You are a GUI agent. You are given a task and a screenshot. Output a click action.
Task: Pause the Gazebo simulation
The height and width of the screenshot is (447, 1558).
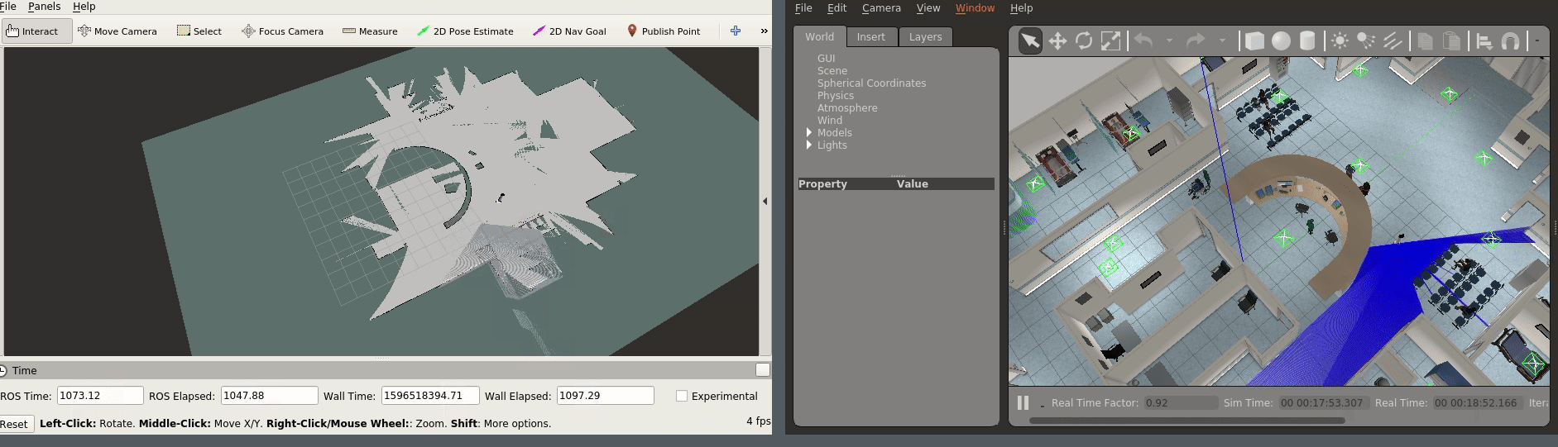(x=1023, y=402)
